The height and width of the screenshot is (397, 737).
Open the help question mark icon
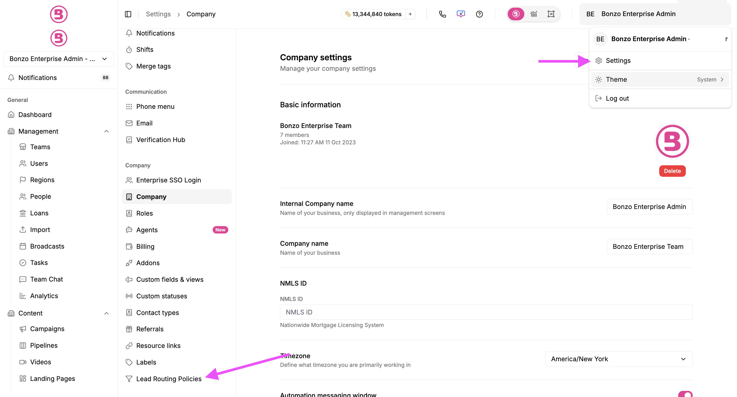[x=479, y=14]
